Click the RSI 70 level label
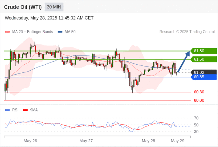Viewport: 218px width, 147px height. pos(196,118)
